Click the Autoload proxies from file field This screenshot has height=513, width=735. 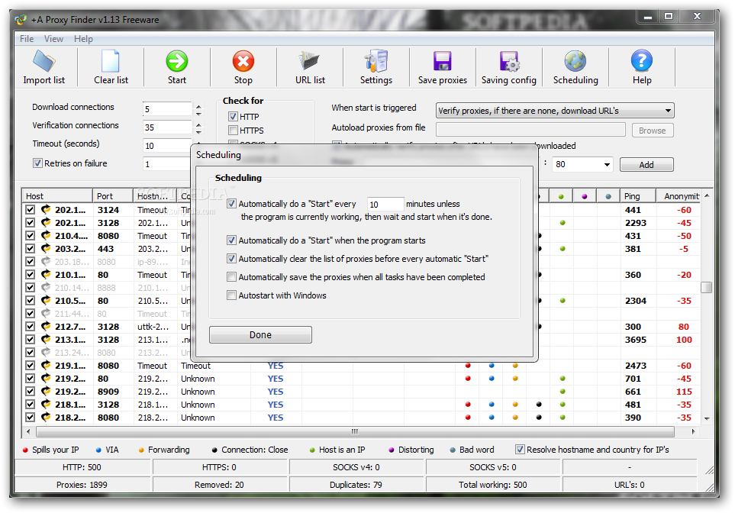[530, 130]
